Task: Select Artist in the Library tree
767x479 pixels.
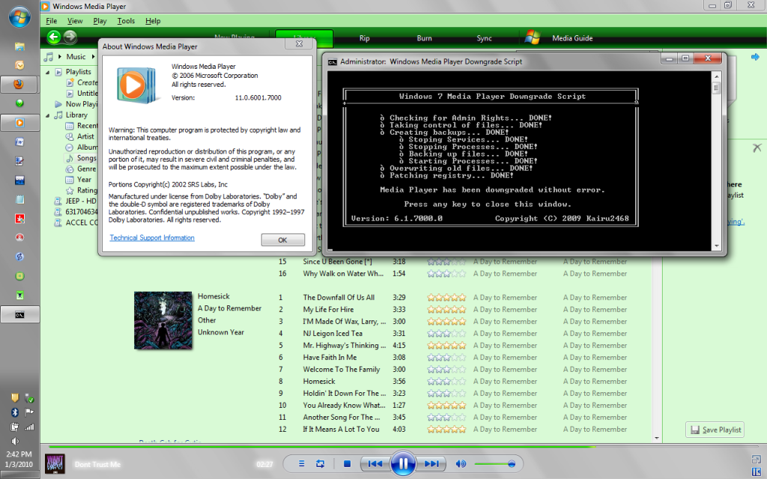Action: click(x=85, y=136)
